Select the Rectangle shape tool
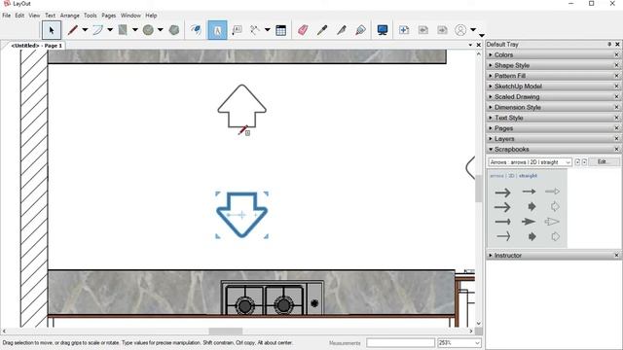 (x=123, y=30)
